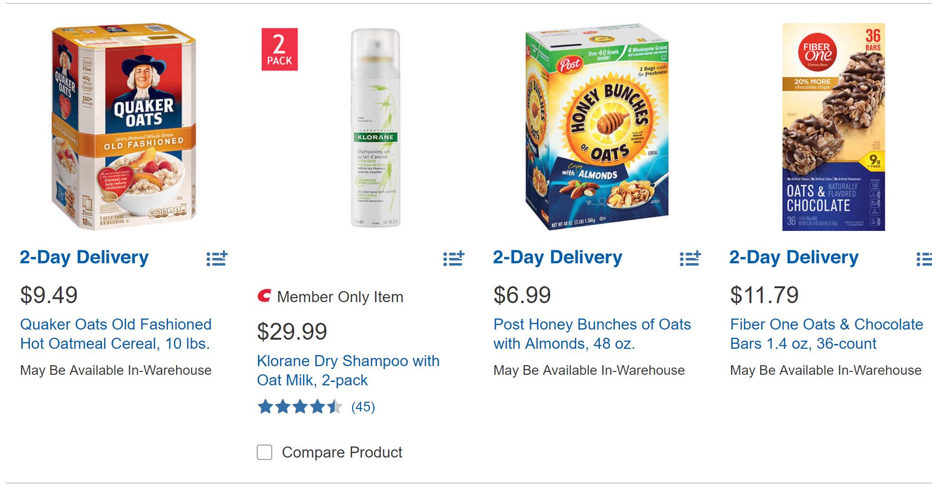Click add-to-list icon for Klorane Dry Shampoo
932x497 pixels.
point(453,259)
